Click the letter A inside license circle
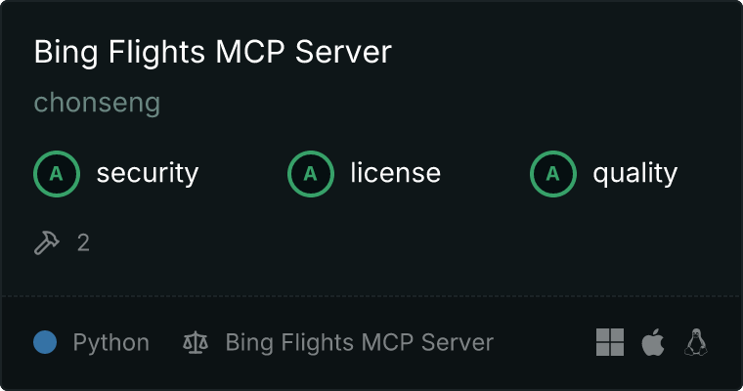 click(x=310, y=174)
